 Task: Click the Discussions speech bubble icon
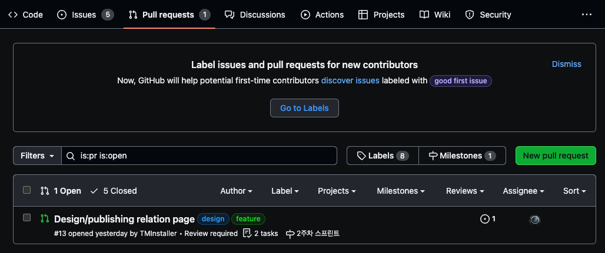tap(230, 15)
